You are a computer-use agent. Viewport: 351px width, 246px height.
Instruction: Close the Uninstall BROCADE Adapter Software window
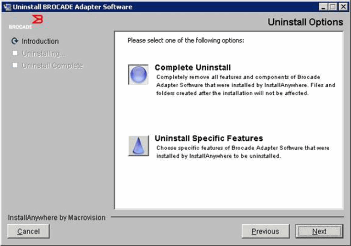coord(343,7)
